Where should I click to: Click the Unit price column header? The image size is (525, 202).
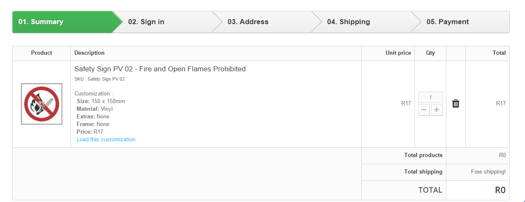(398, 53)
